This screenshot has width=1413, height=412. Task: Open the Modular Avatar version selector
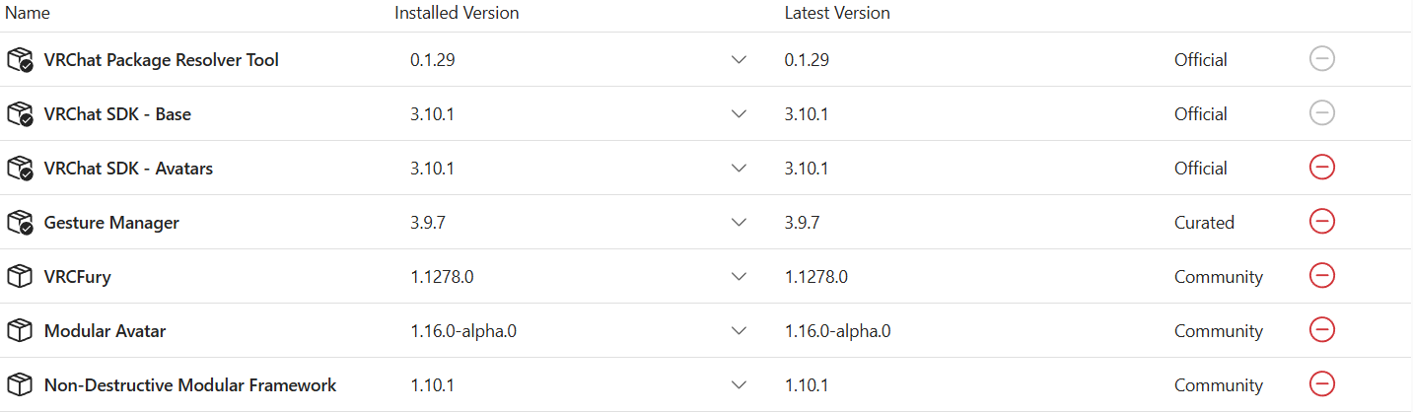click(740, 331)
